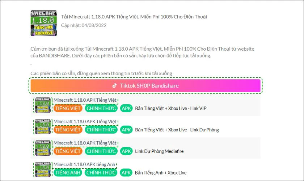Click the TIẾNG ANH language tag
The width and height of the screenshot is (304, 181).
[x=68, y=173]
